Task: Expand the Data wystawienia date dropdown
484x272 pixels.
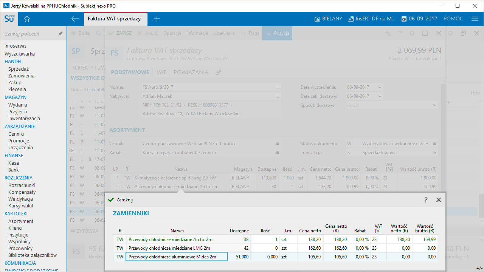Action: coord(380,87)
